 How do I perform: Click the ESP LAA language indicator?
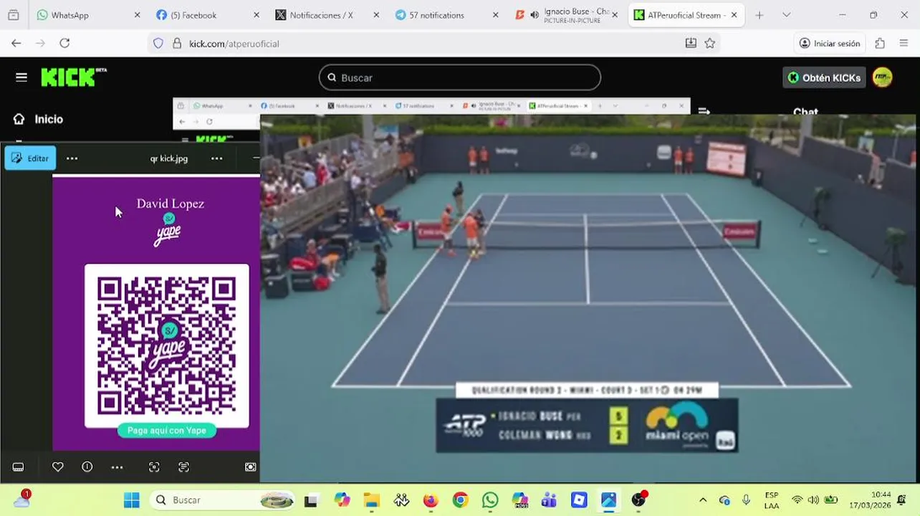772,500
